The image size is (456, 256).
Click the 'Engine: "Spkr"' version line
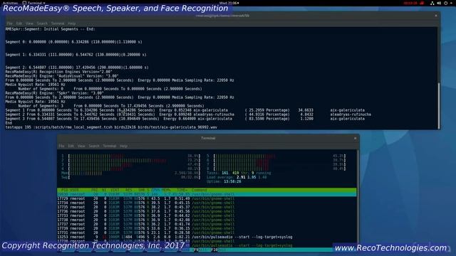click(x=54, y=93)
